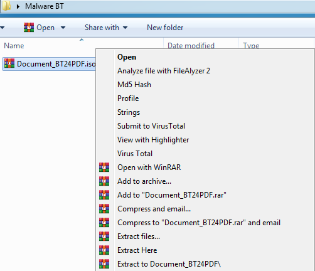This screenshot has width=315, height=271.
Task: Click the WinRAR icon next to Open with WinRAR
Action: coord(104,167)
